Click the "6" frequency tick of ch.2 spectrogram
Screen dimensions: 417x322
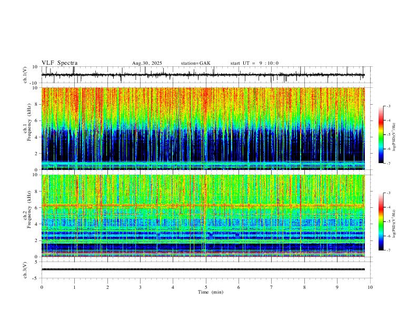pyautogui.click(x=37, y=207)
